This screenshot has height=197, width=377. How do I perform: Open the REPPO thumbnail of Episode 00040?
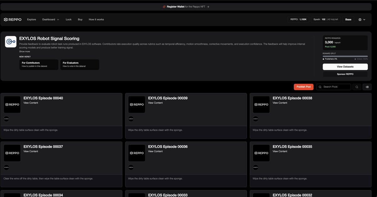(12, 104)
